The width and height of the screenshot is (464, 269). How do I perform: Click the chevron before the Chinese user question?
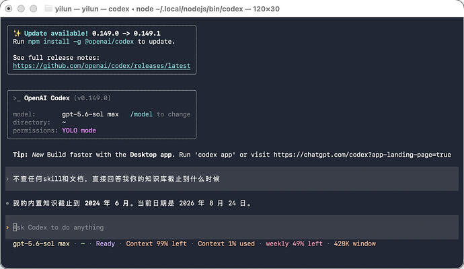(7, 179)
